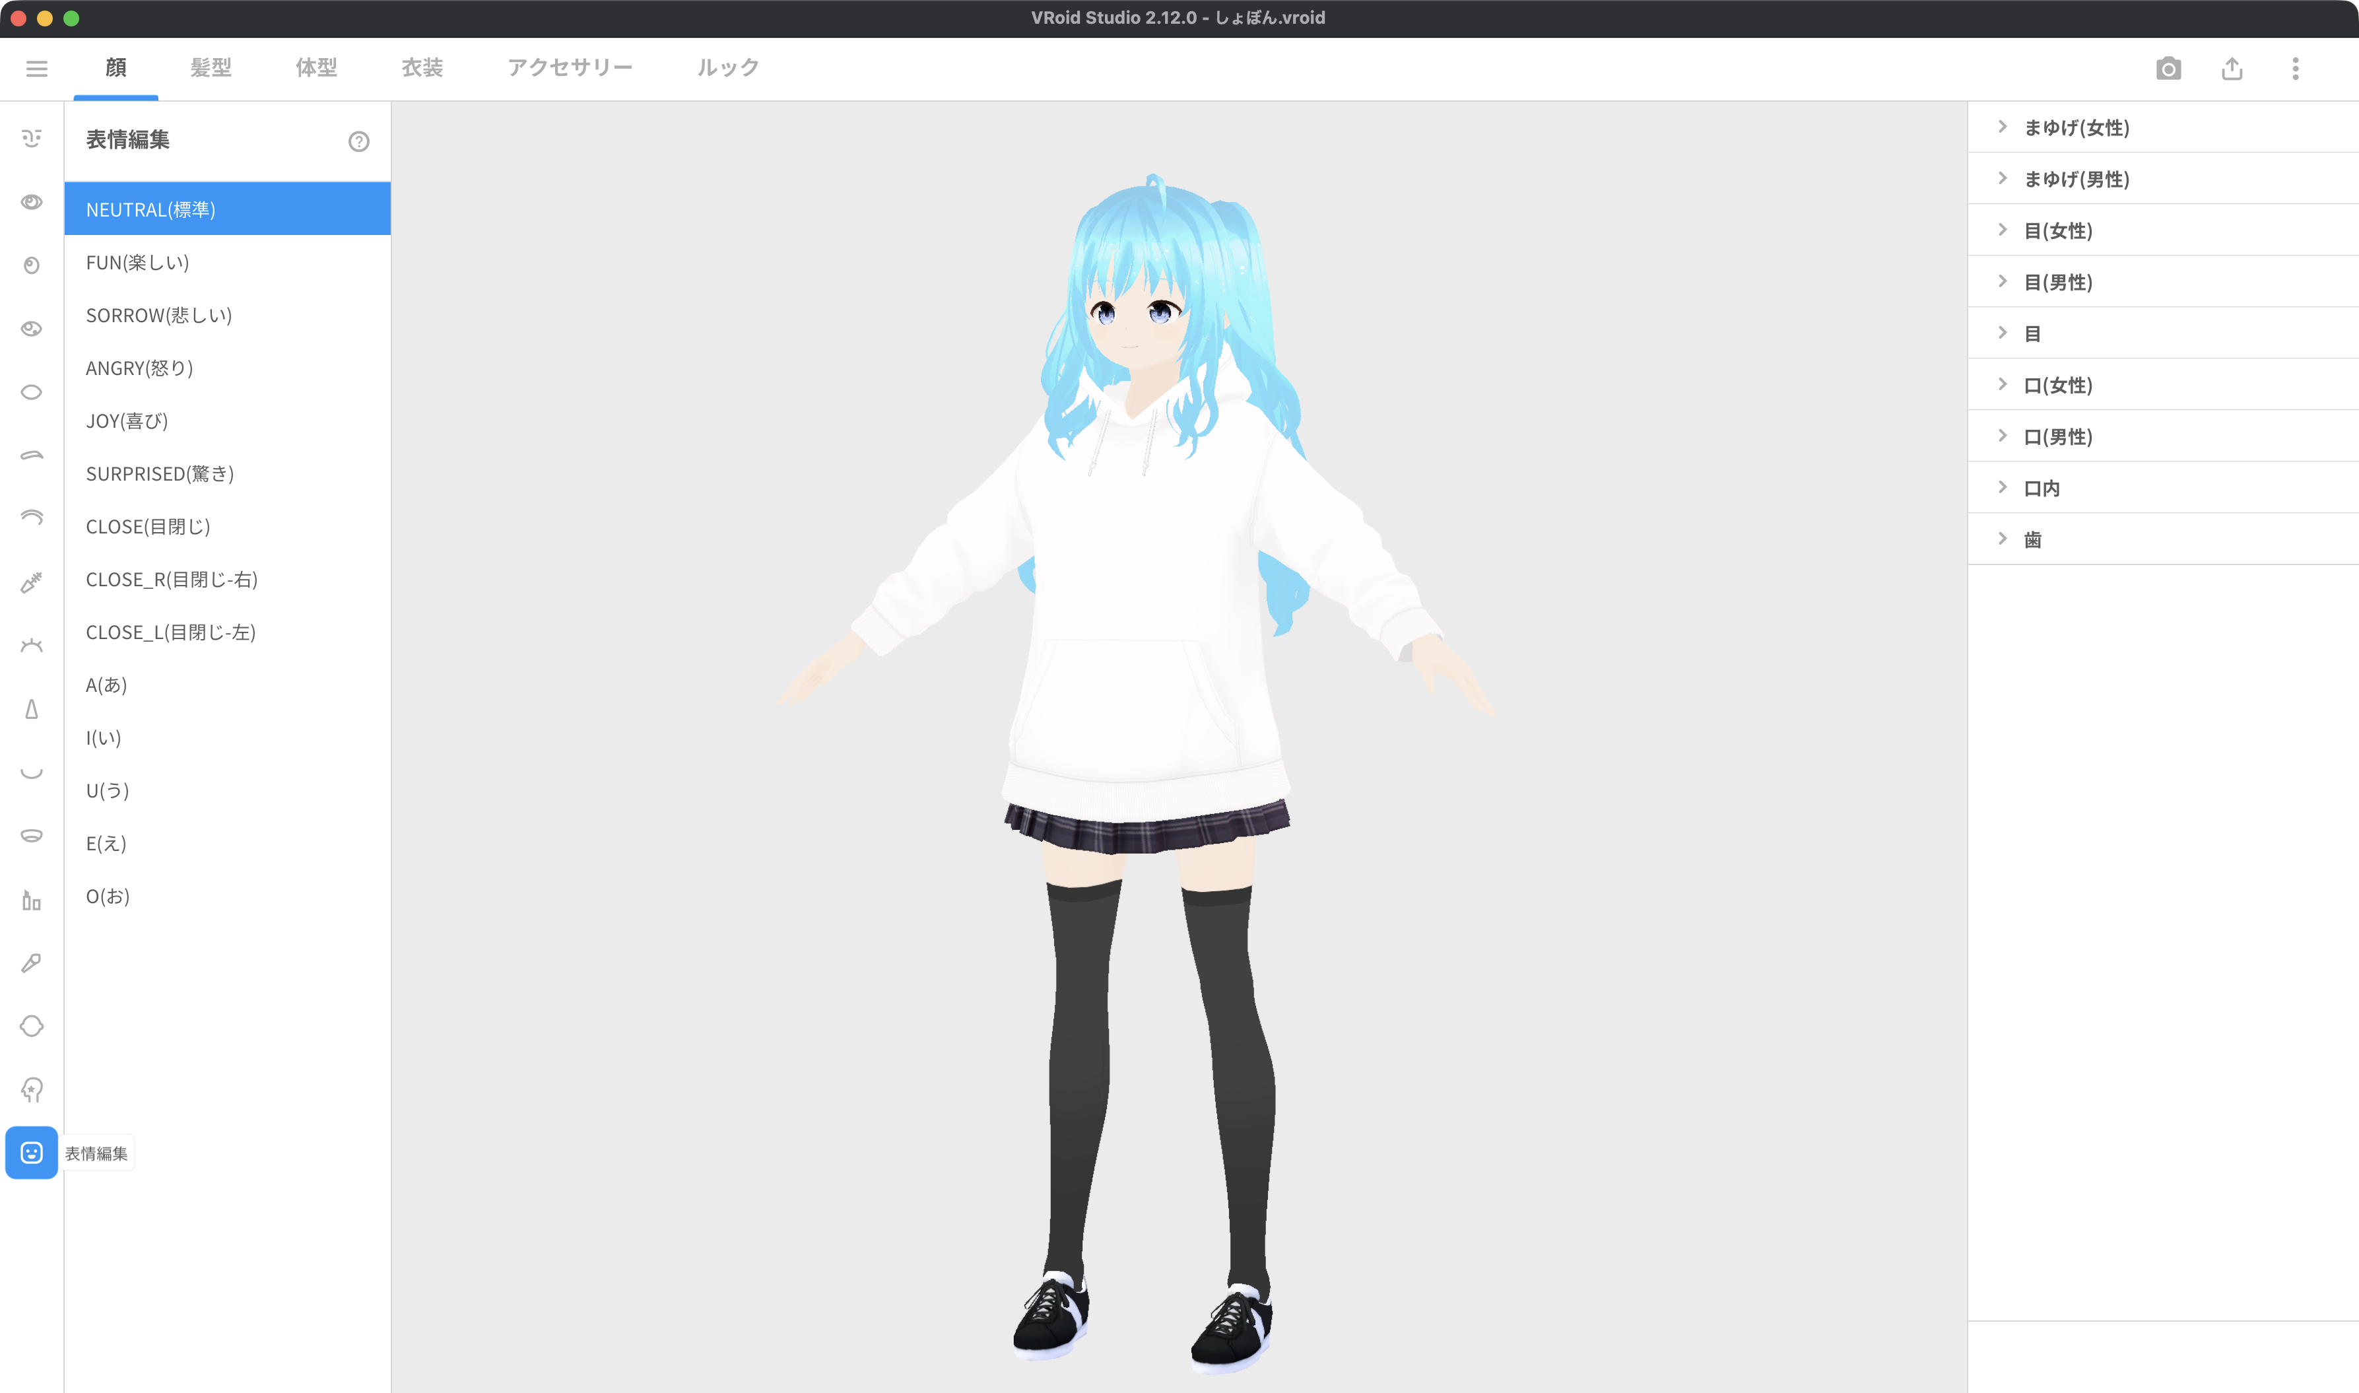
Task: Switch to the 髪型 tab
Action: pyautogui.click(x=210, y=67)
